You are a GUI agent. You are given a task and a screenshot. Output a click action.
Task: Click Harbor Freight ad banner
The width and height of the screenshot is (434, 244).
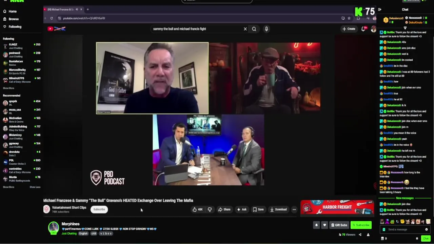pos(337,208)
